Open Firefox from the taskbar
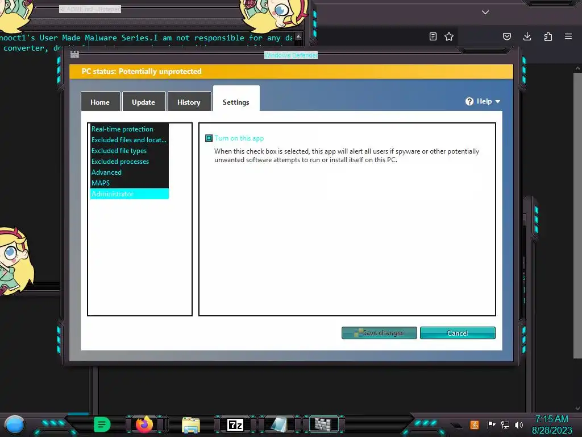Image resolution: width=582 pixels, height=437 pixels. pos(144,424)
